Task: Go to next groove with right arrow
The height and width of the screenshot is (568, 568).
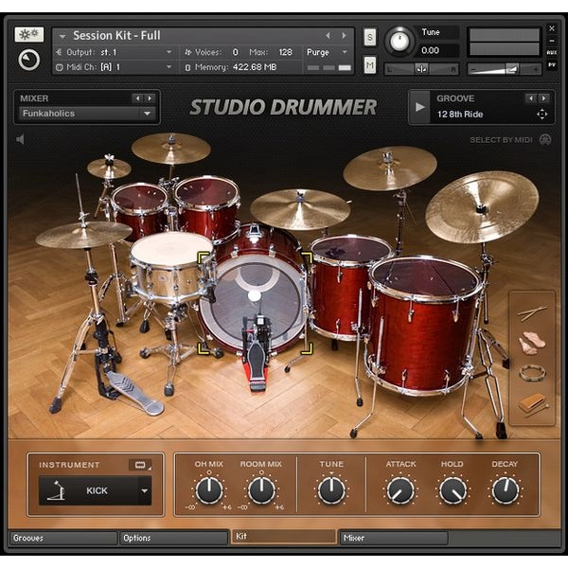Action: (x=543, y=98)
